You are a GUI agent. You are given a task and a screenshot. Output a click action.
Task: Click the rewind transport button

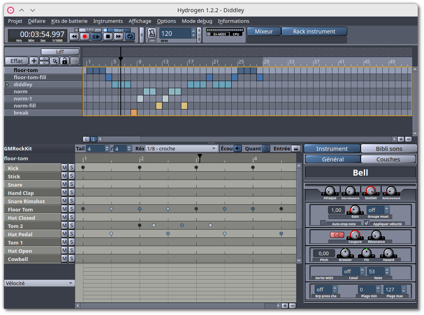(74, 37)
